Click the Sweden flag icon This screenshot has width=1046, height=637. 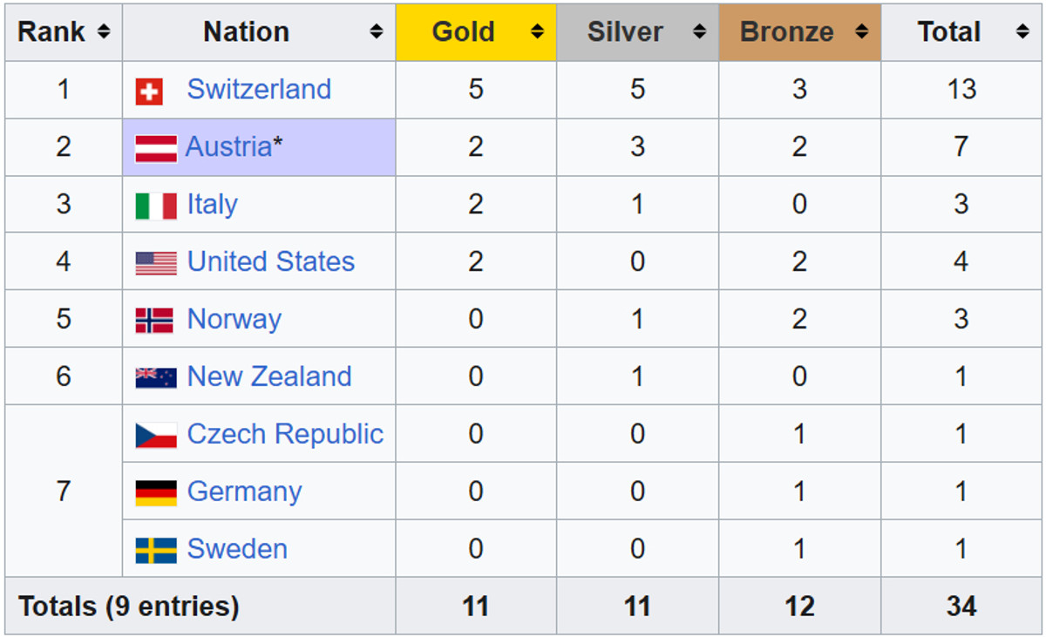[156, 550]
